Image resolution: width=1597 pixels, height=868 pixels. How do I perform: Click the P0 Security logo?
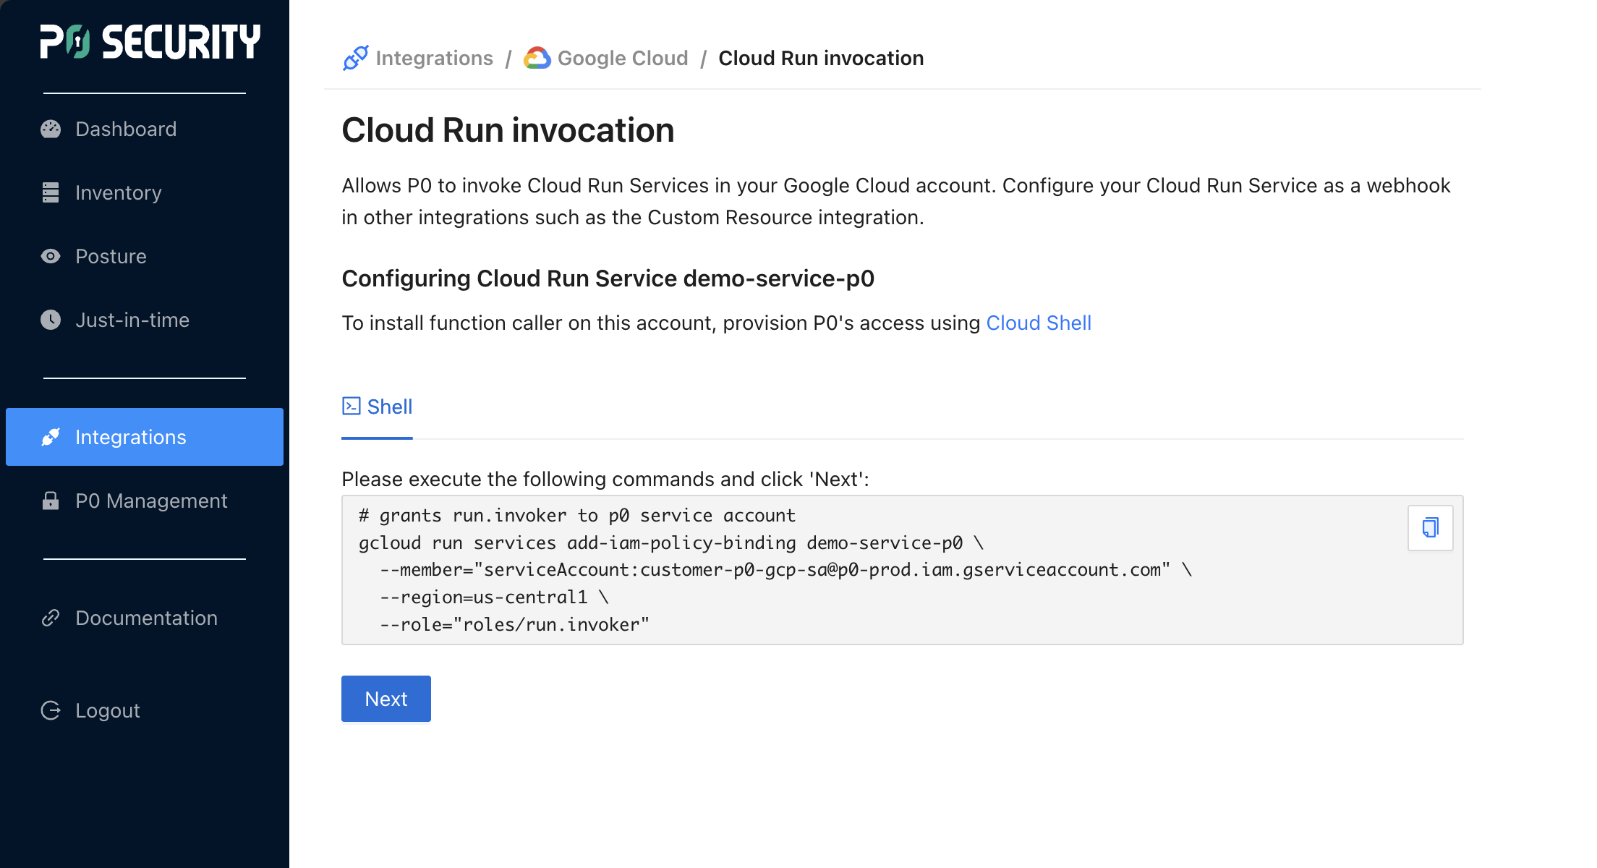150,42
